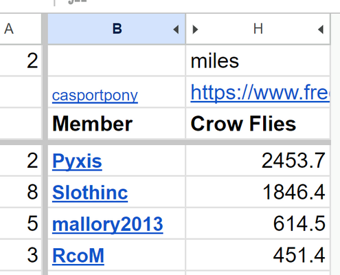Expand hidden columns left of column H
The image size is (340, 275).
pyautogui.click(x=195, y=30)
